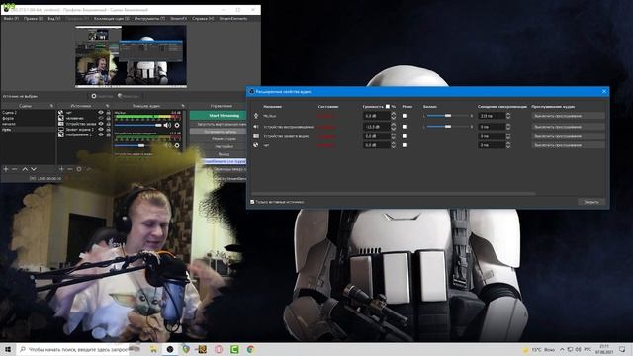Move scene down with arrow icon
633x356 pixels.
34,169
